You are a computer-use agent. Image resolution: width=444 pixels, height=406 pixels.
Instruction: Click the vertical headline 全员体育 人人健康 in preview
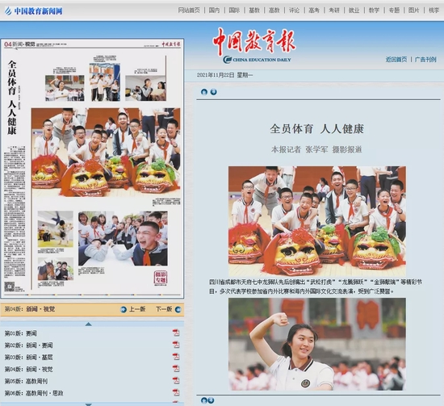coord(12,97)
